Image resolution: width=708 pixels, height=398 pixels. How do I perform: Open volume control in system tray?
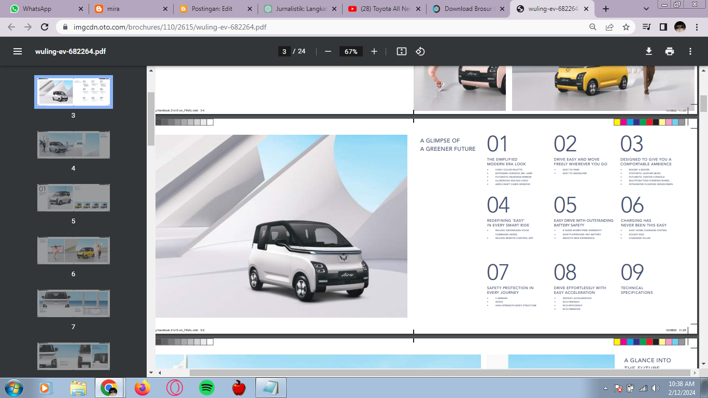655,388
